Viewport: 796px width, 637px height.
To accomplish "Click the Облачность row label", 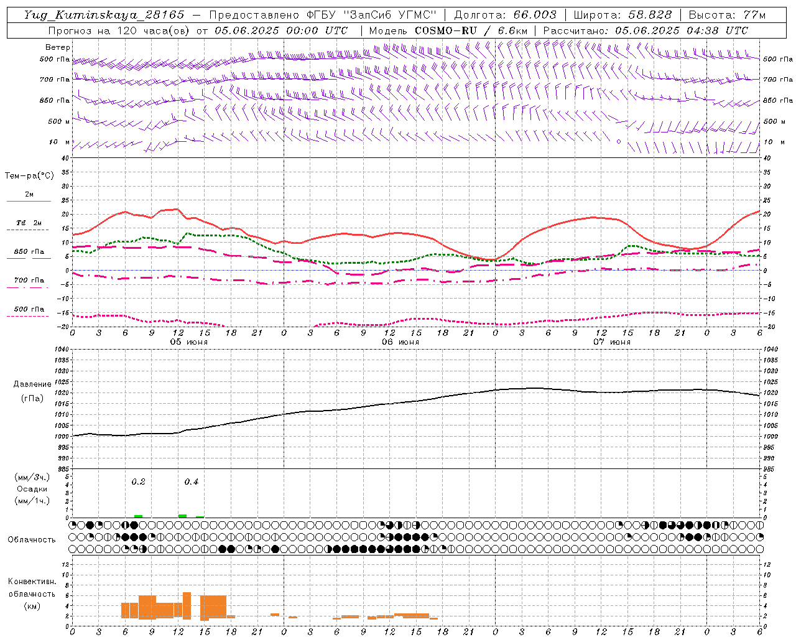I will point(32,540).
